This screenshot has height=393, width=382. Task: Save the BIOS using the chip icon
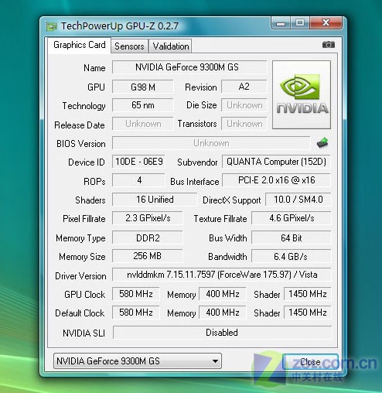(322, 143)
